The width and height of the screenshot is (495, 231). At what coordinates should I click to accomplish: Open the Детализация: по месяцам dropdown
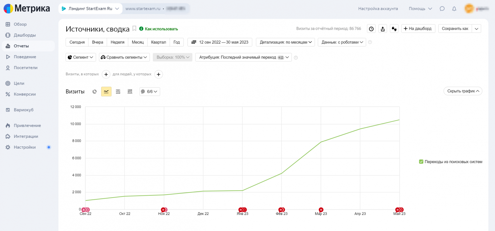286,42
